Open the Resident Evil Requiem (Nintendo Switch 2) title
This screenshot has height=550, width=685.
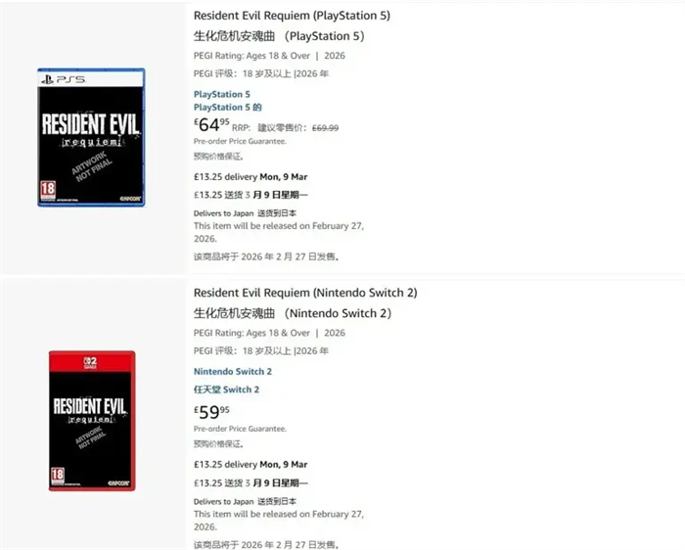(x=305, y=293)
